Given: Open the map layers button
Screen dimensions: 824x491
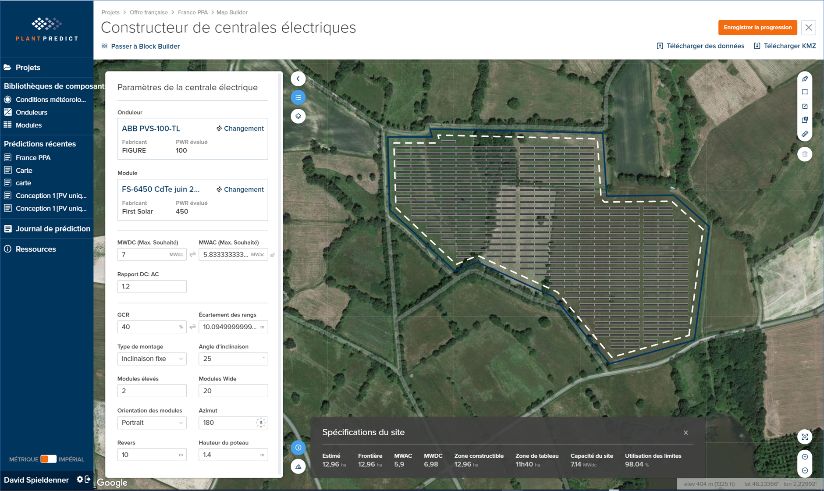Looking at the screenshot, I should [x=298, y=116].
